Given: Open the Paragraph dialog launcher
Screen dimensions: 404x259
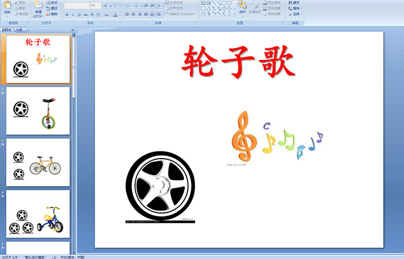Looking at the screenshot, I should pos(196,23).
